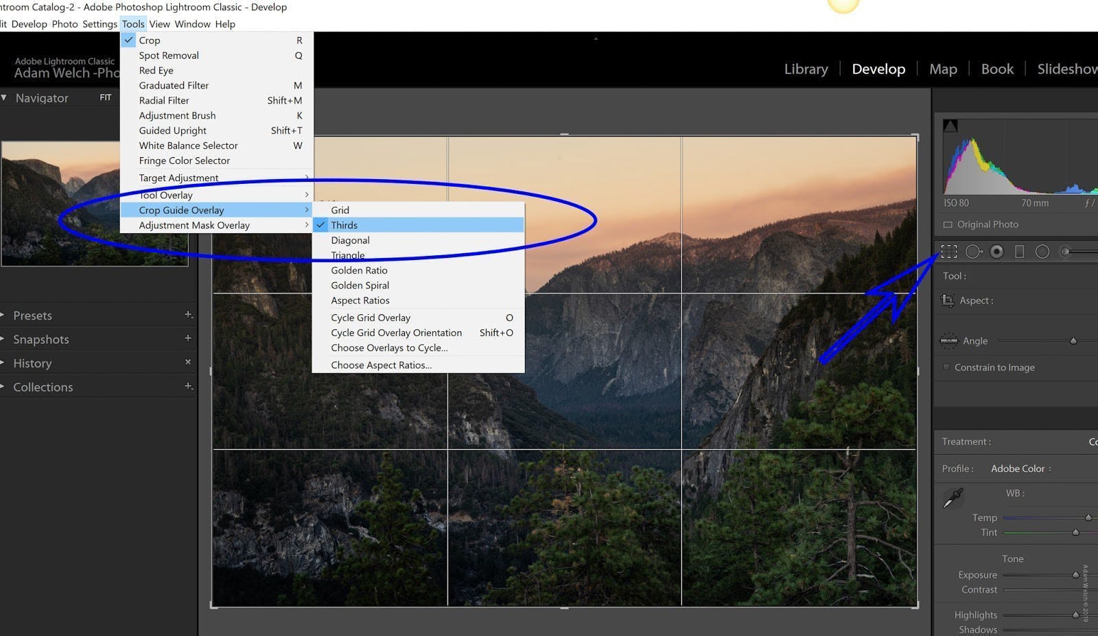The width and height of the screenshot is (1098, 636).
Task: Activate the Crop Overlay tool icon
Action: (x=948, y=251)
